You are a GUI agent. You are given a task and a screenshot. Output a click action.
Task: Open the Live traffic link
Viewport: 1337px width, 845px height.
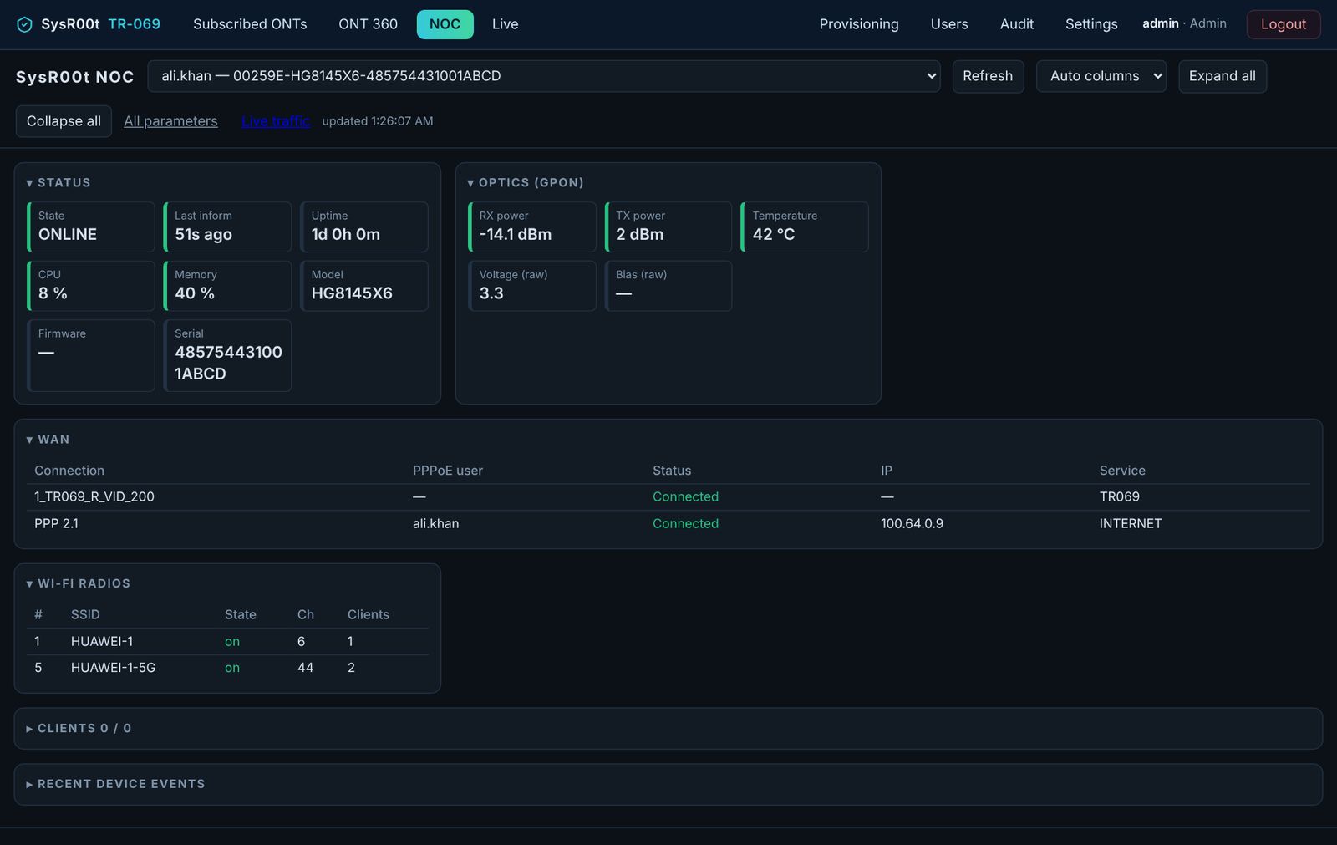click(276, 121)
